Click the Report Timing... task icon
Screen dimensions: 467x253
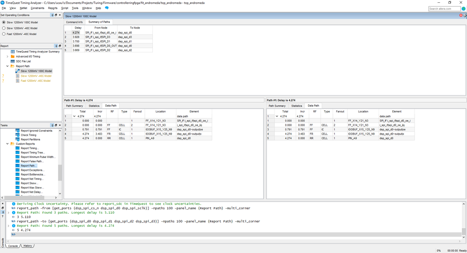pos(18,148)
